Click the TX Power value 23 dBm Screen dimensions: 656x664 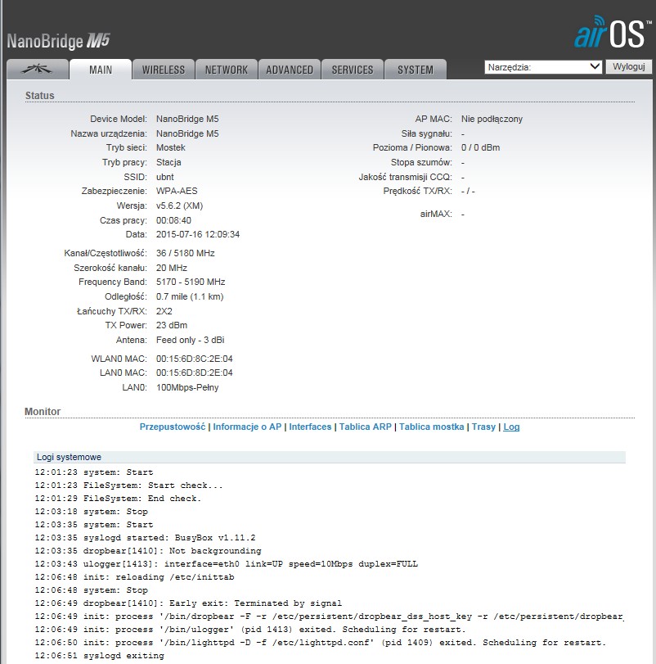pos(172,325)
